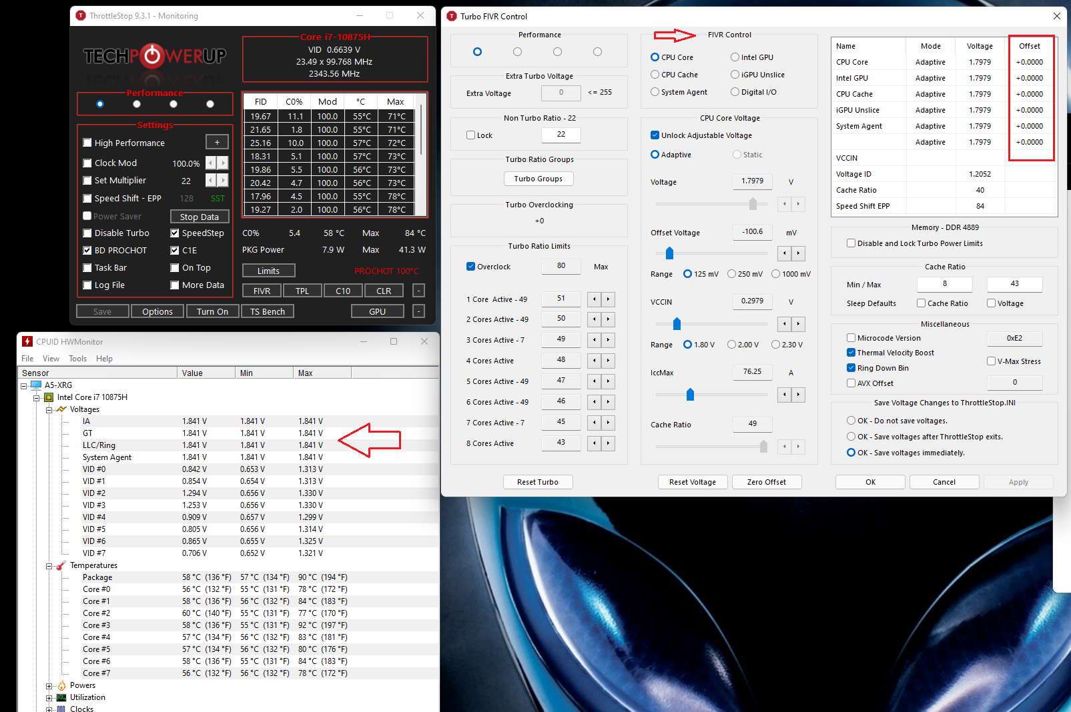Image resolution: width=1071 pixels, height=712 pixels.
Task: Click the plus button beside High Performance
Action: coord(217,142)
